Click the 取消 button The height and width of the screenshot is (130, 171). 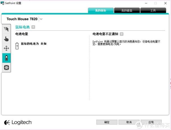pos(129,122)
